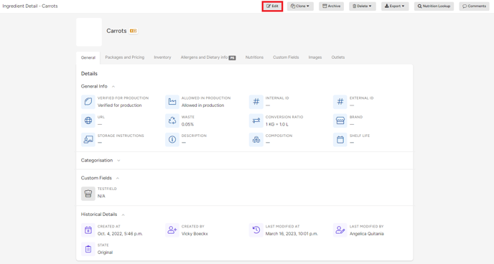This screenshot has height=264, width=494.
Task: Collapse the General Info section
Action: point(113,87)
